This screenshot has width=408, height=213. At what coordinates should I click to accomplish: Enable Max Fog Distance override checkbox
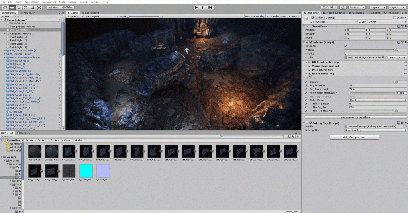tap(306, 96)
